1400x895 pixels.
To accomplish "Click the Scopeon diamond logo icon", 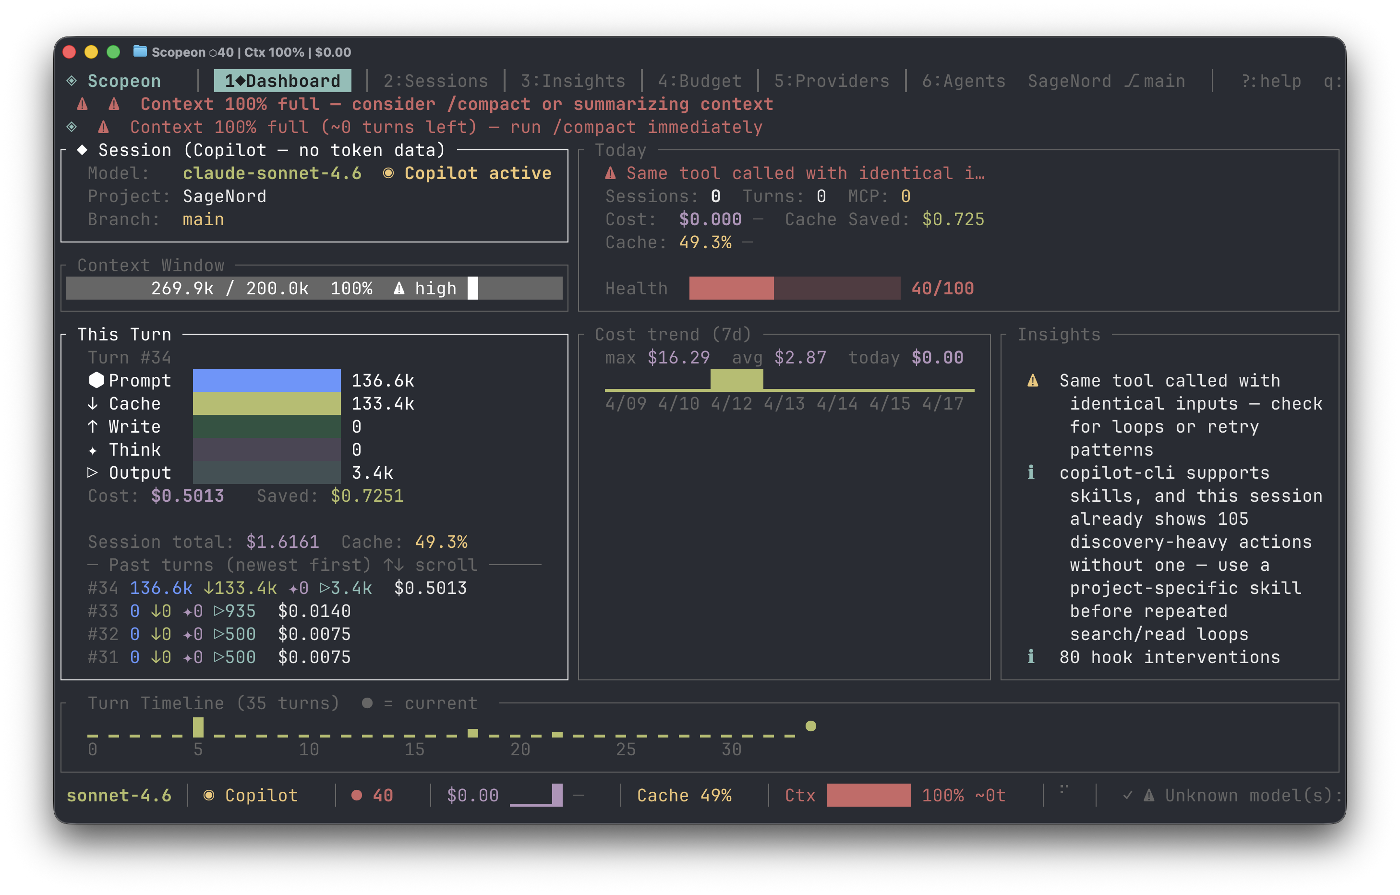I will [x=71, y=80].
